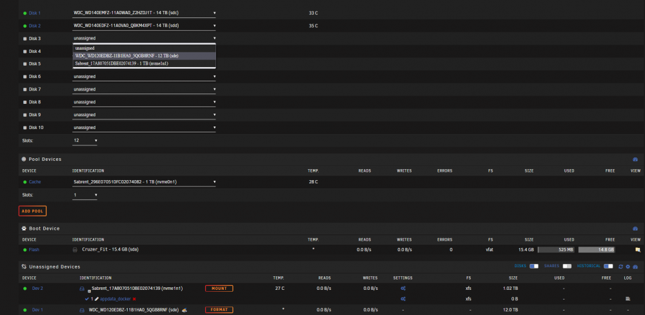Viewport: 645px width, 315px height.
Task: Open the appdata_docker partition log icon
Action: tap(628, 299)
